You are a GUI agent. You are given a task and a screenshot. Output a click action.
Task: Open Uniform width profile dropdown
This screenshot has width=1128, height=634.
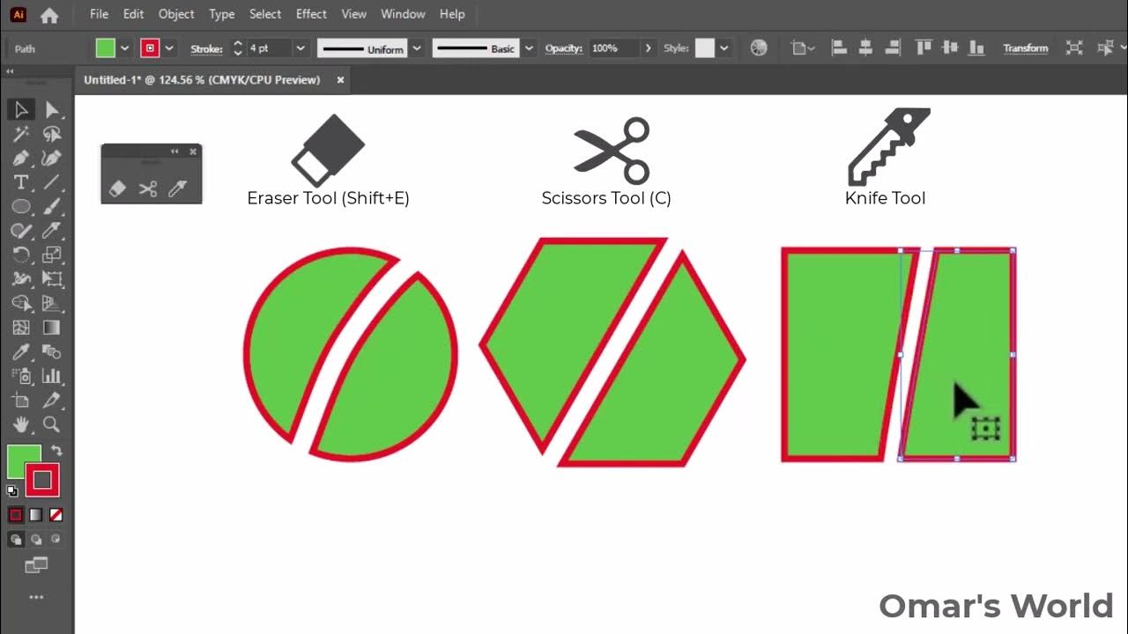(417, 48)
